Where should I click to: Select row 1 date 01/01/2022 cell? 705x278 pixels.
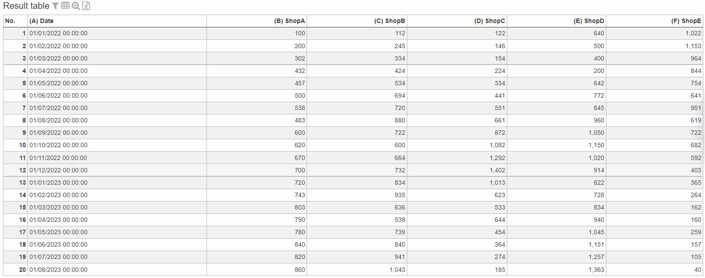click(x=117, y=33)
